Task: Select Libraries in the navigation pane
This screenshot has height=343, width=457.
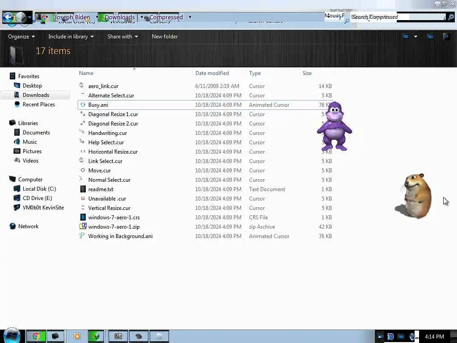Action: (28, 123)
